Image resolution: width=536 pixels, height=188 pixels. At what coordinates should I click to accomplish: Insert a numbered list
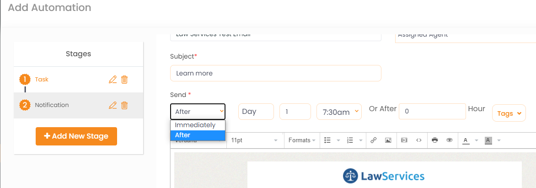[x=350, y=140]
